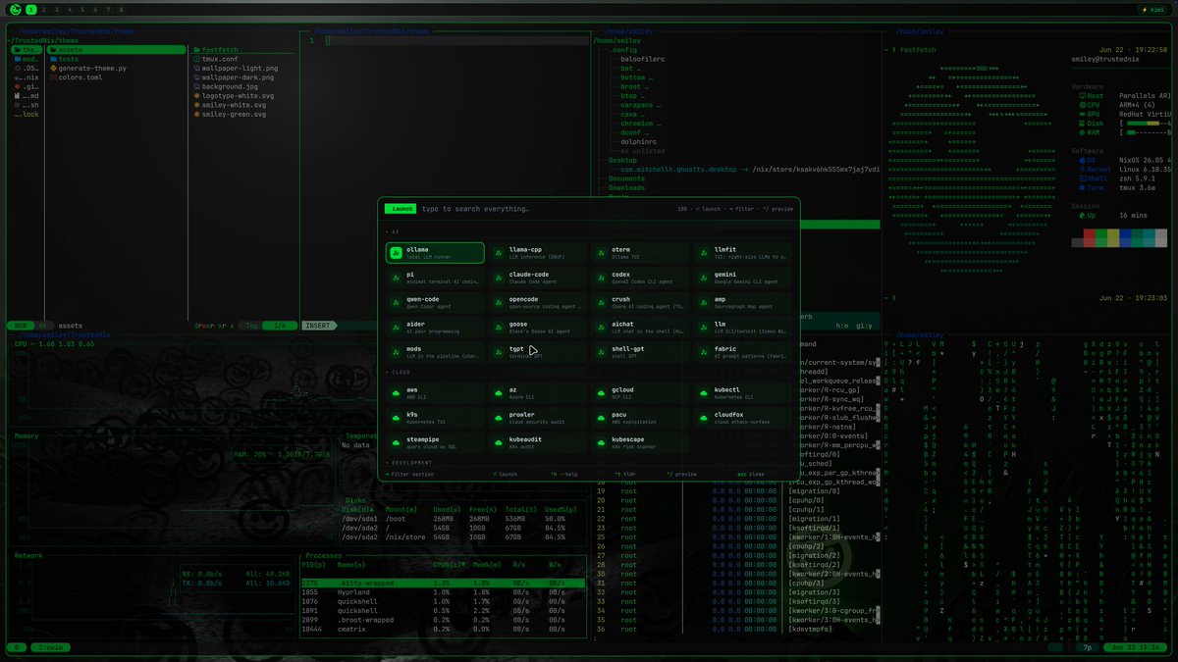Image resolution: width=1178 pixels, height=662 pixels.
Task: Click the k9s cloud icon
Action: coord(396,418)
